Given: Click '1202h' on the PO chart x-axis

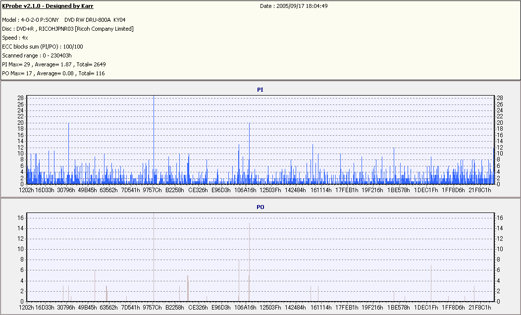Looking at the screenshot, I should (x=26, y=308).
